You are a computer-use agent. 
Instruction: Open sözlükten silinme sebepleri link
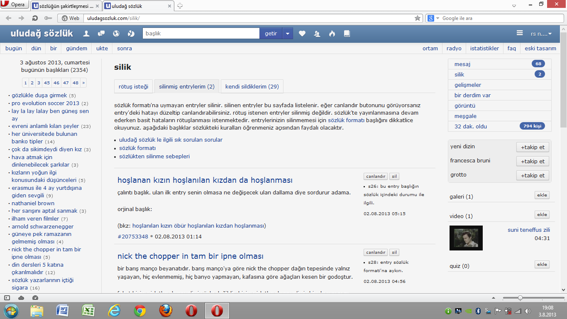coord(154,157)
